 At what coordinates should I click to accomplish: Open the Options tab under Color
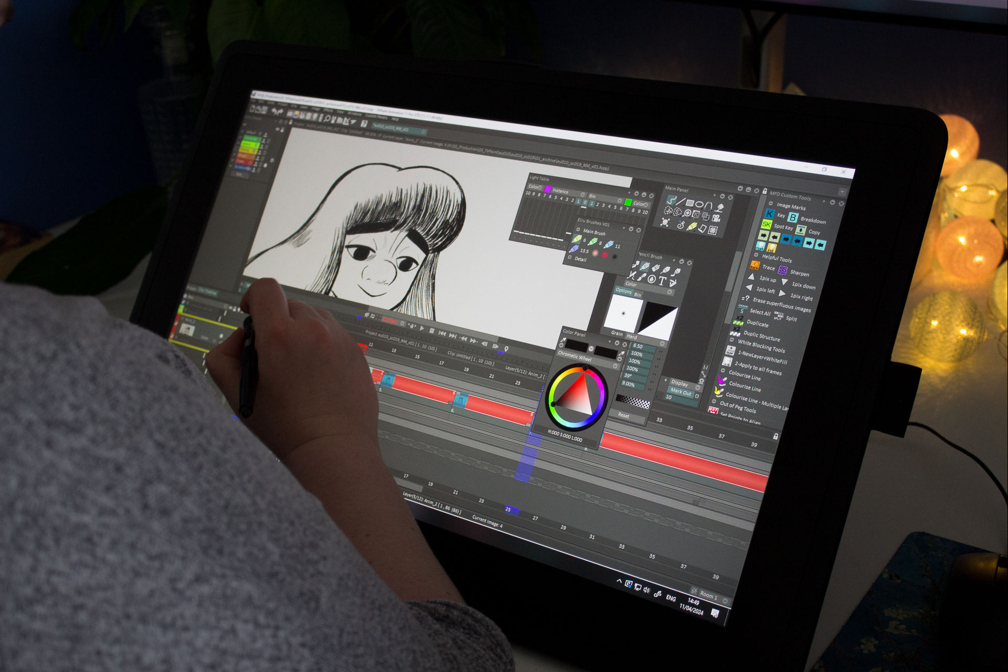coord(624,291)
